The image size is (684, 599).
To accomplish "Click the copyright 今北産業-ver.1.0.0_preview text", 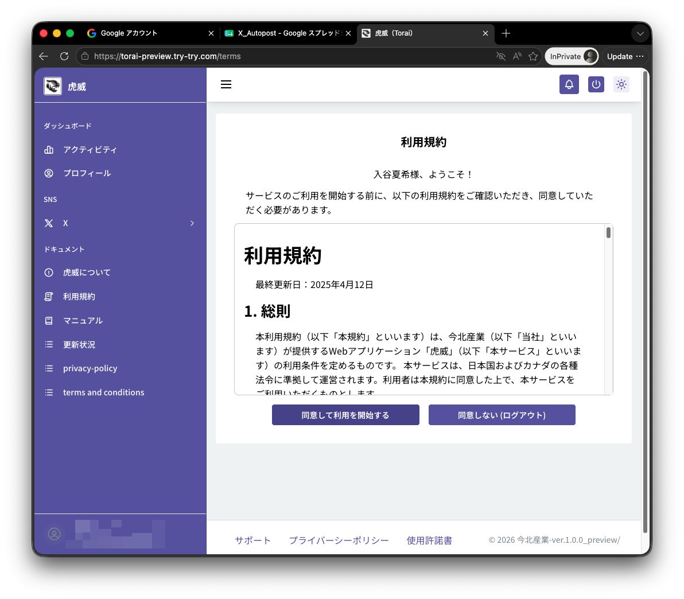I will coord(554,540).
